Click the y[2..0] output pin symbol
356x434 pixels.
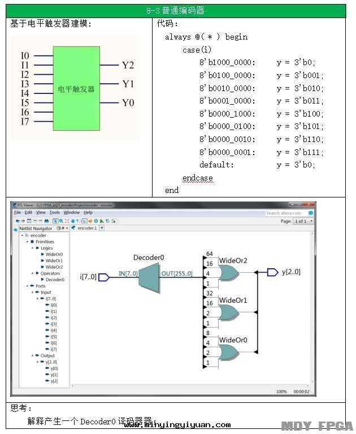pyautogui.click(x=273, y=272)
